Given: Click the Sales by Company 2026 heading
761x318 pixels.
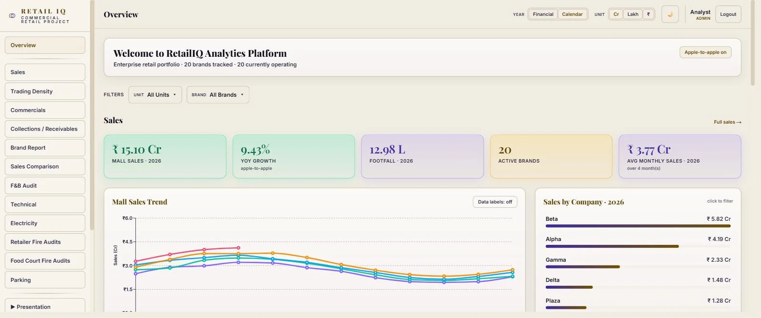Looking at the screenshot, I should [583, 202].
